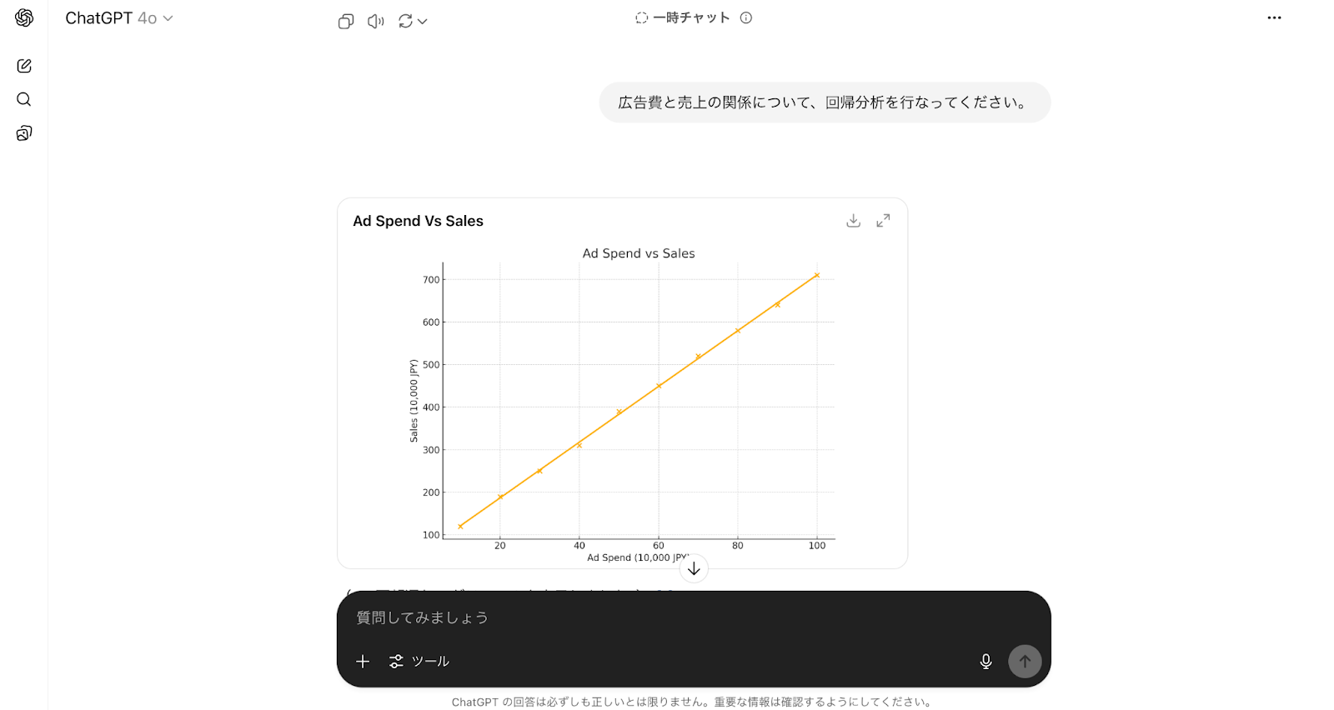1334x710 pixels.
Task: Open the library images icon in sidebar
Action: click(24, 133)
